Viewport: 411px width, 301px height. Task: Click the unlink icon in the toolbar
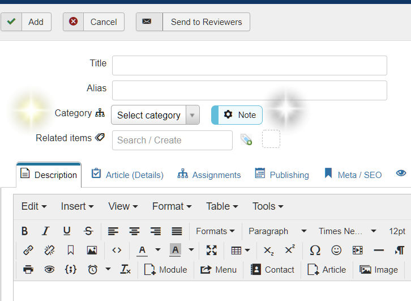coord(49,250)
